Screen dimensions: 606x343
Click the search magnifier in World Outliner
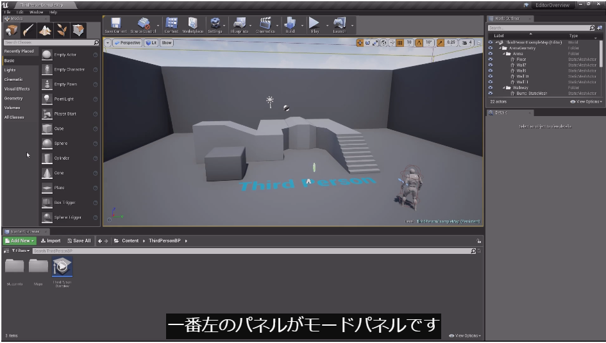pos(592,28)
